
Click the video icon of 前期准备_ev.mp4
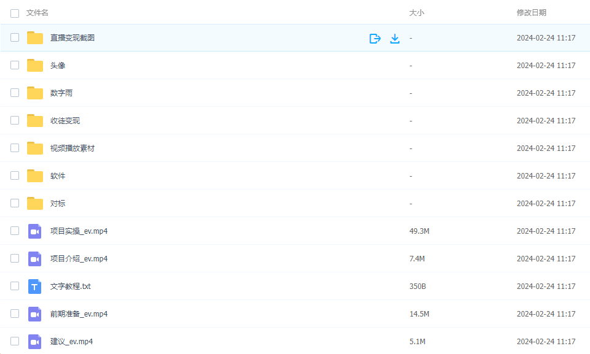(35, 314)
